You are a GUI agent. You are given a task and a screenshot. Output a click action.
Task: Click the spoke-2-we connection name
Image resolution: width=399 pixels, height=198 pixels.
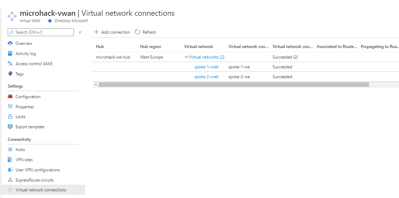[239, 77]
